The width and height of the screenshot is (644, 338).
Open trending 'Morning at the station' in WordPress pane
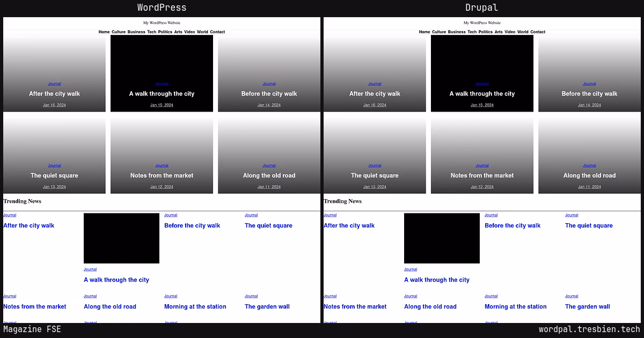tap(195, 307)
